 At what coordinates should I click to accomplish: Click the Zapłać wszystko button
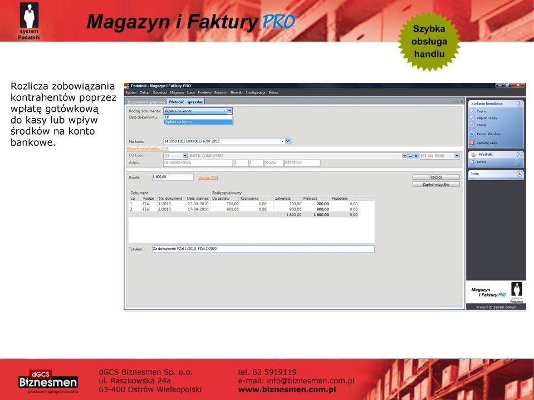tap(436, 184)
